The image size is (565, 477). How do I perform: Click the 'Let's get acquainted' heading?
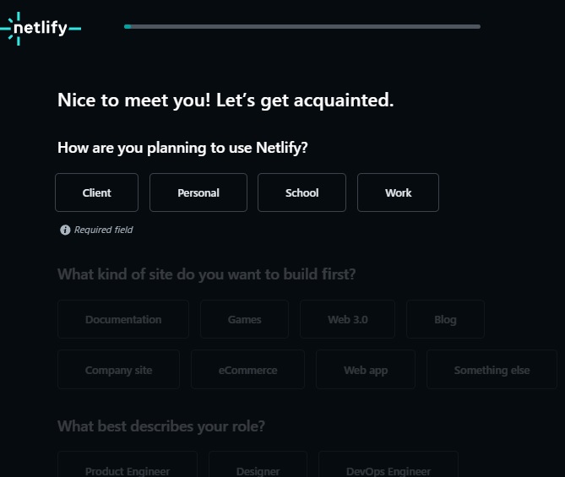(225, 100)
